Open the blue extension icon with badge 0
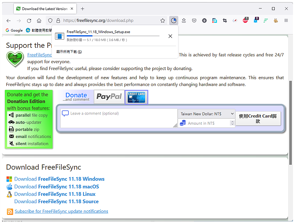This screenshot has height=223, width=297. coord(256,20)
